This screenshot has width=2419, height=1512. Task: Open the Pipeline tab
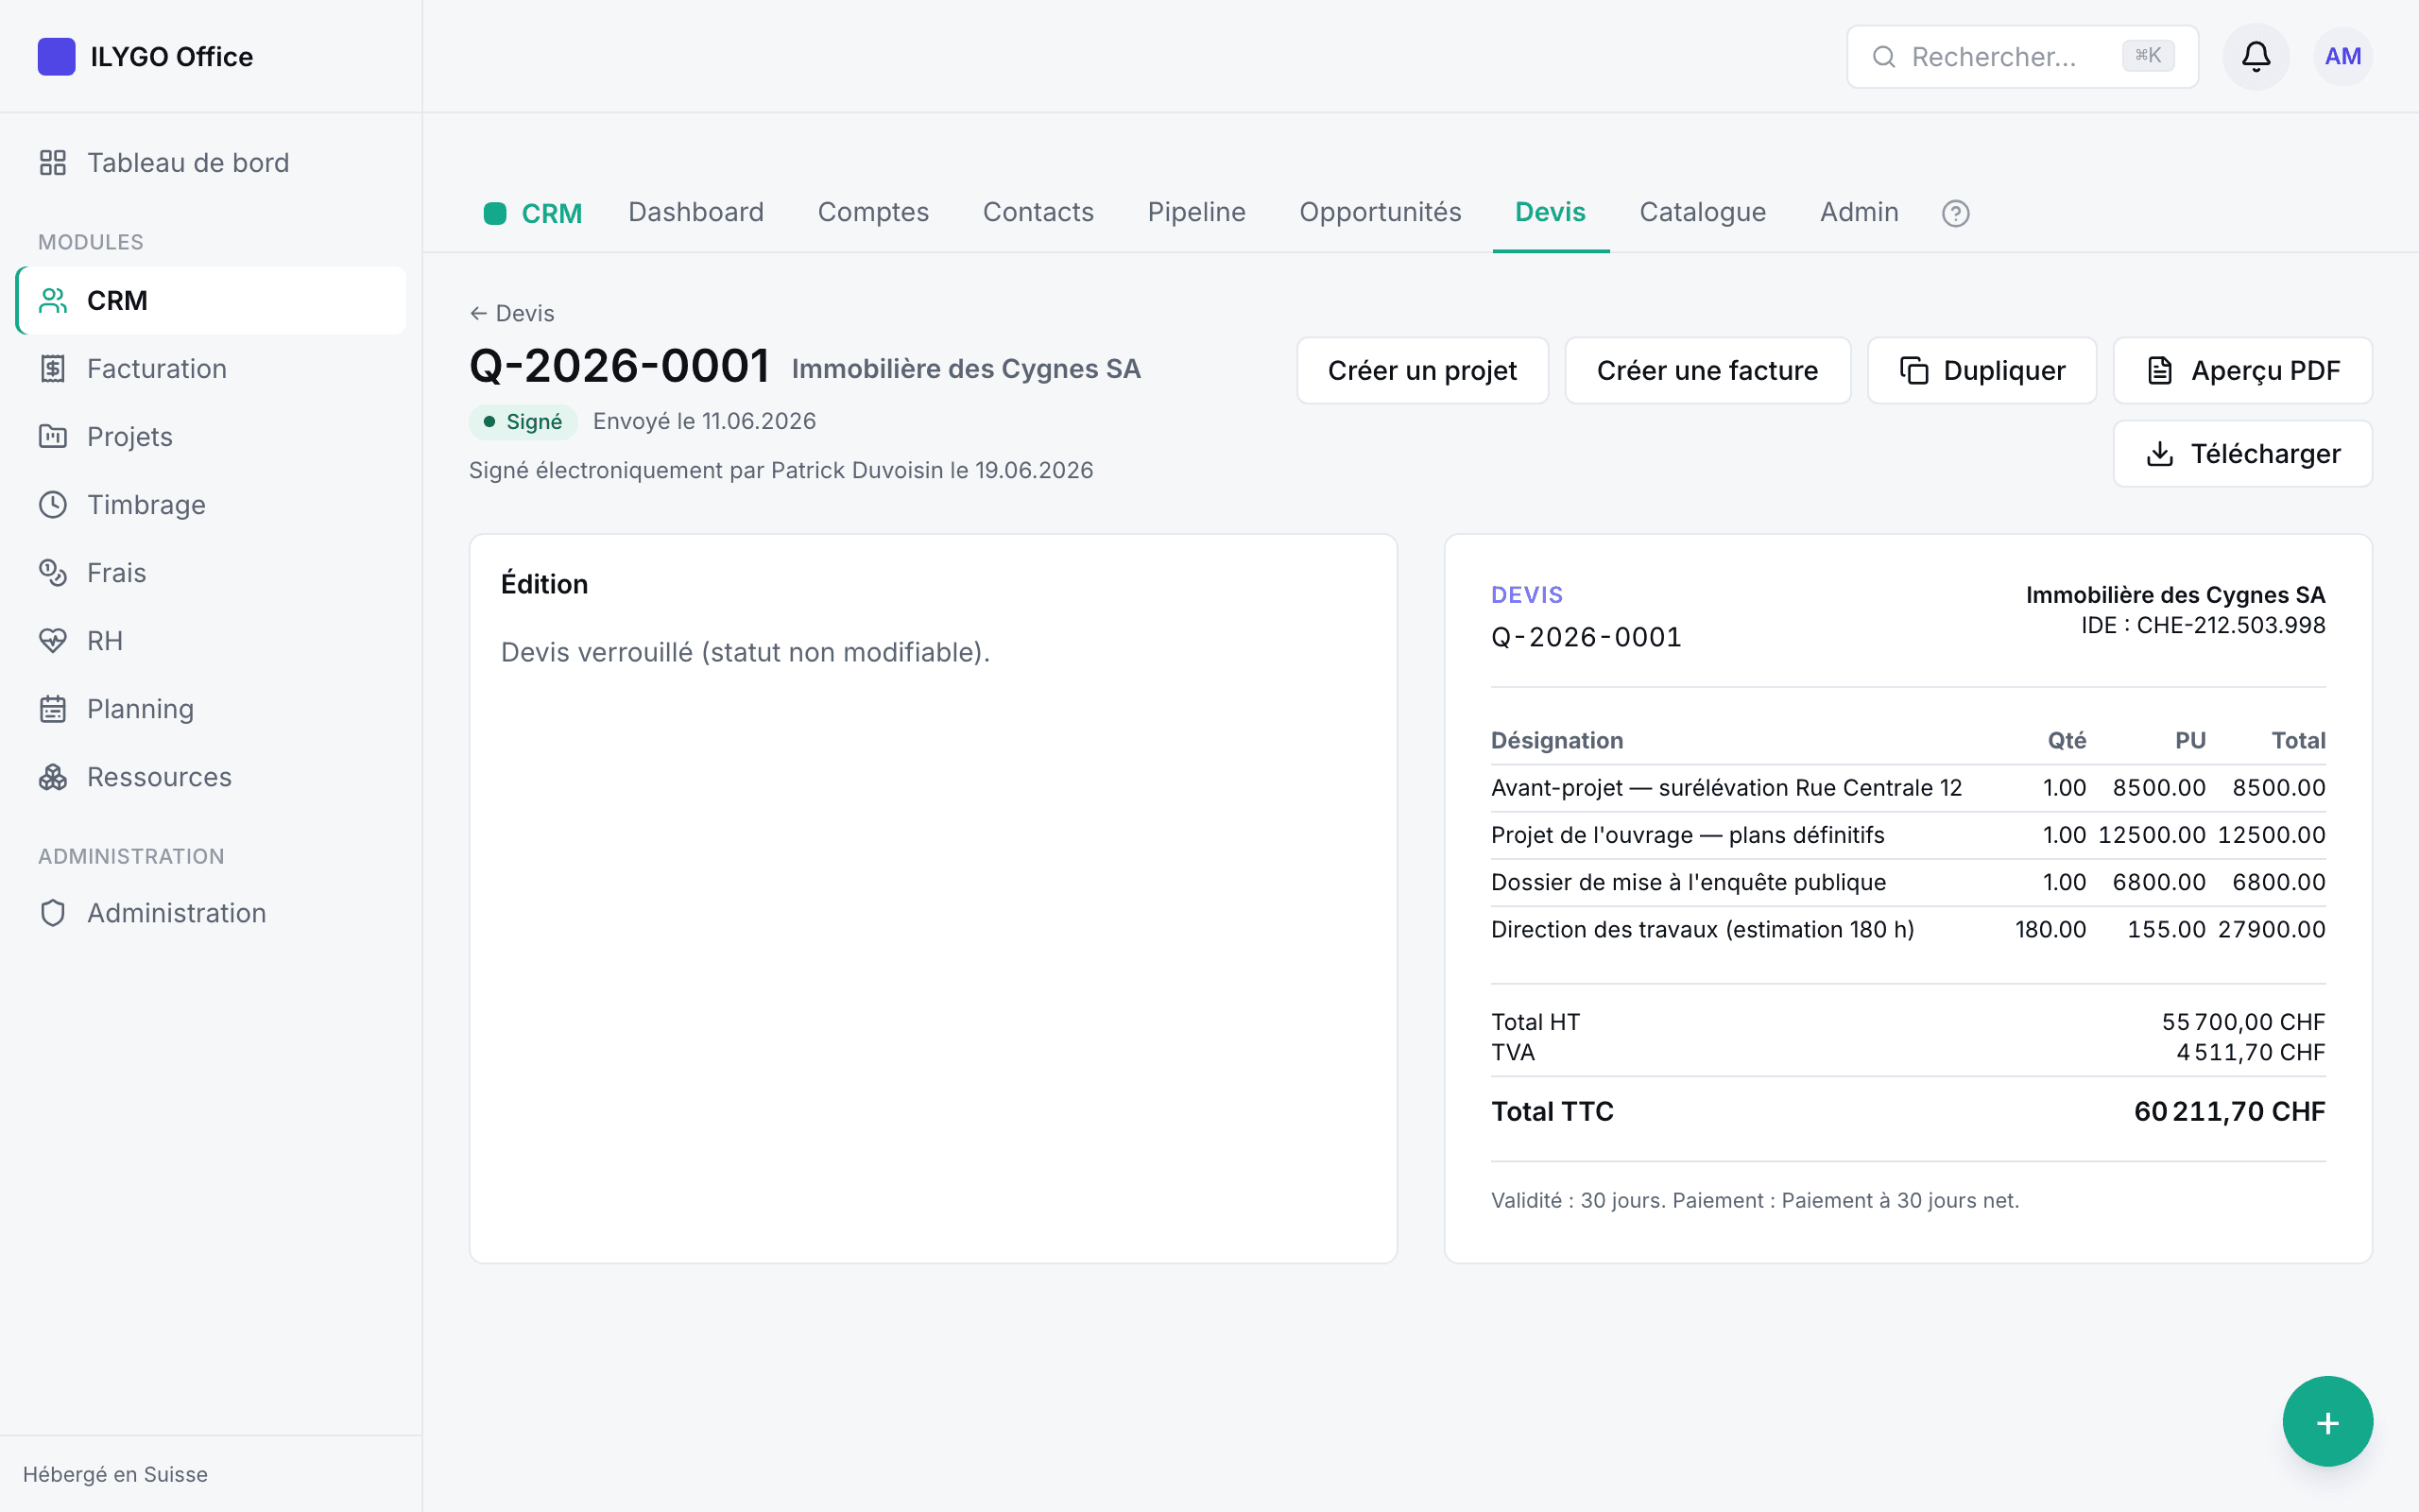coord(1195,212)
